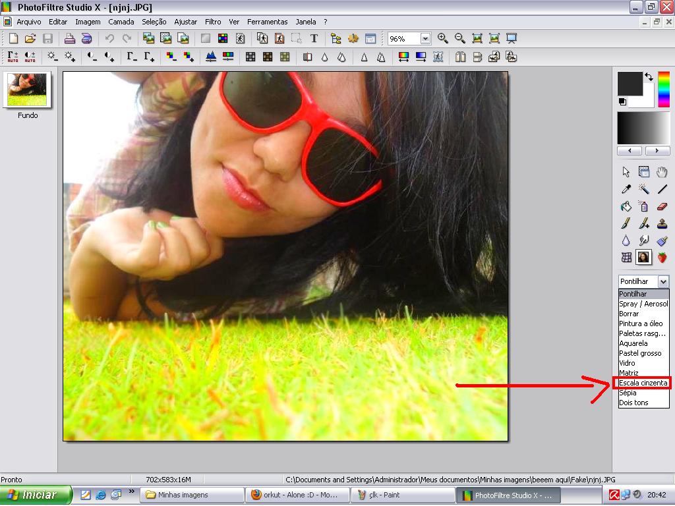The image size is (675, 506).
Task: Decrease brightness with the sun minus icon
Action: click(x=53, y=57)
